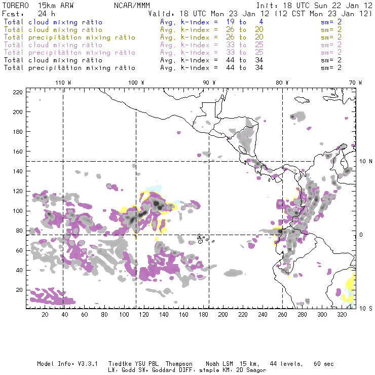Image resolution: width=375 pixels, height=375 pixels.
Task: Click the 'Thompson' microphysics label
Action: (x=179, y=364)
